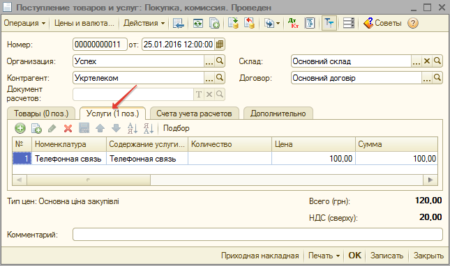Click the Сумма column header
The width and height of the screenshot is (450, 266).
tap(396, 144)
